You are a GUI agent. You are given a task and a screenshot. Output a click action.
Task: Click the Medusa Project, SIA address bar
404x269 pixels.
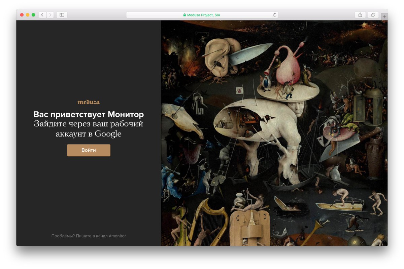pyautogui.click(x=202, y=15)
